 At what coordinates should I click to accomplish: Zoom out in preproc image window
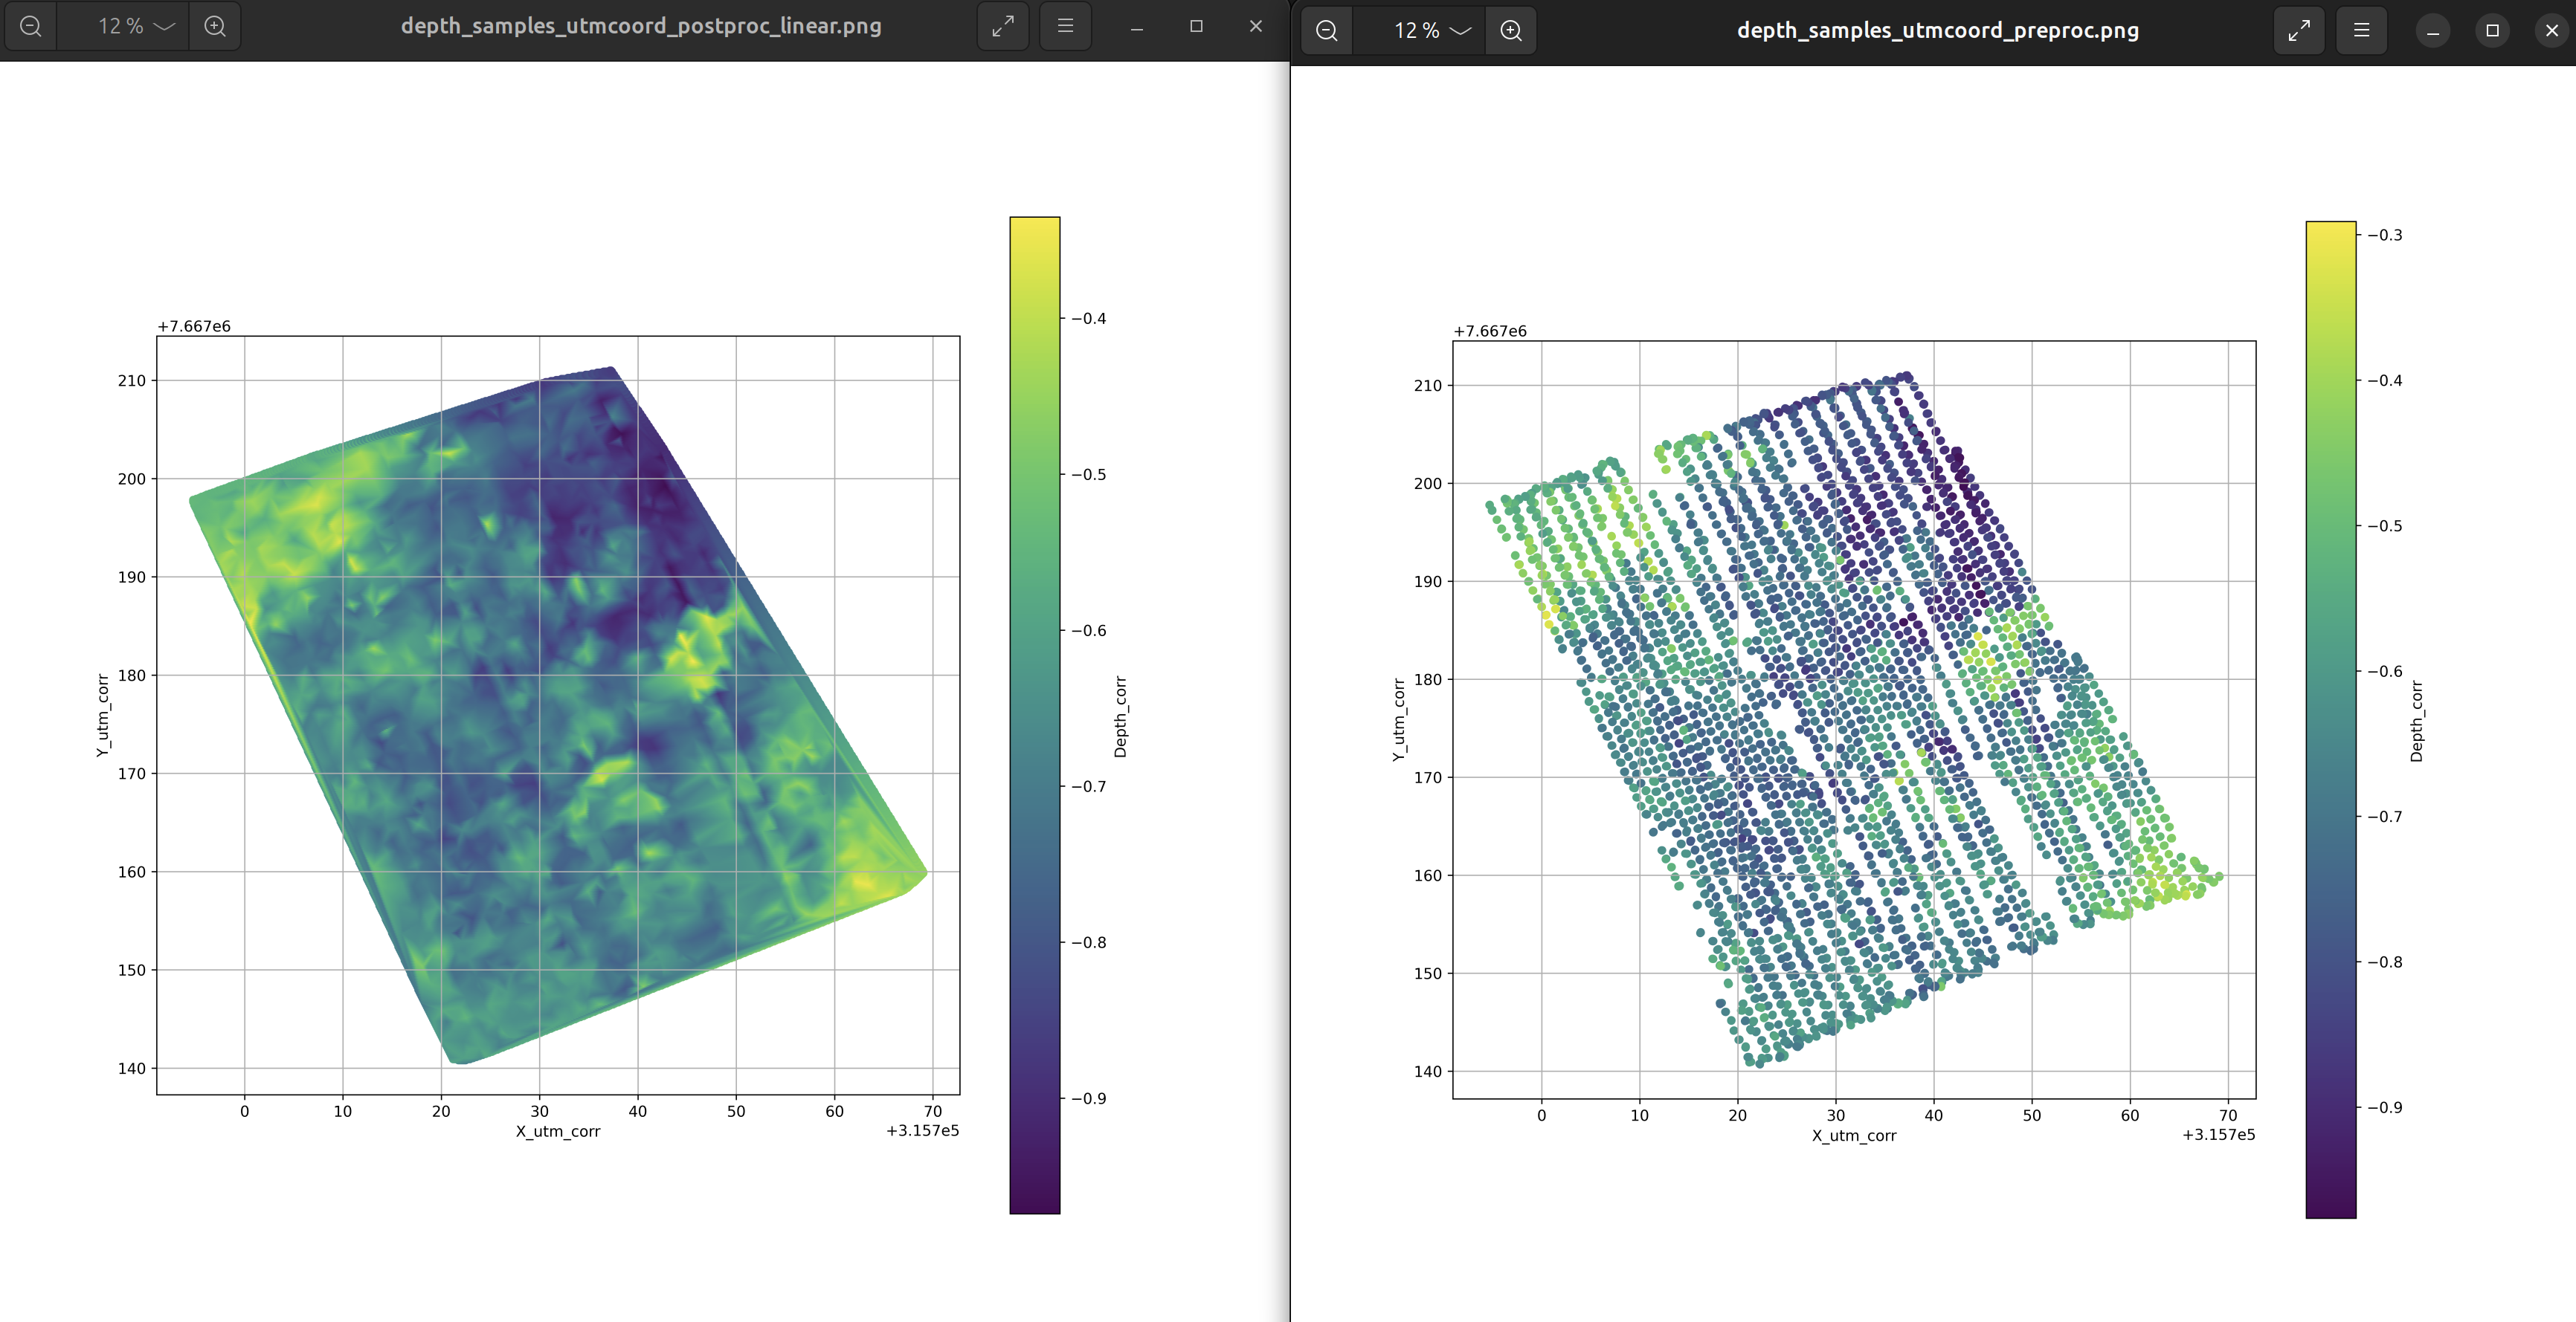1327,31
